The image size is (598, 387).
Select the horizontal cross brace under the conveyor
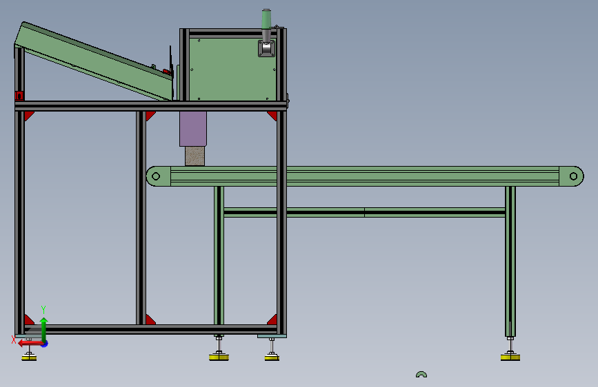(x=364, y=212)
